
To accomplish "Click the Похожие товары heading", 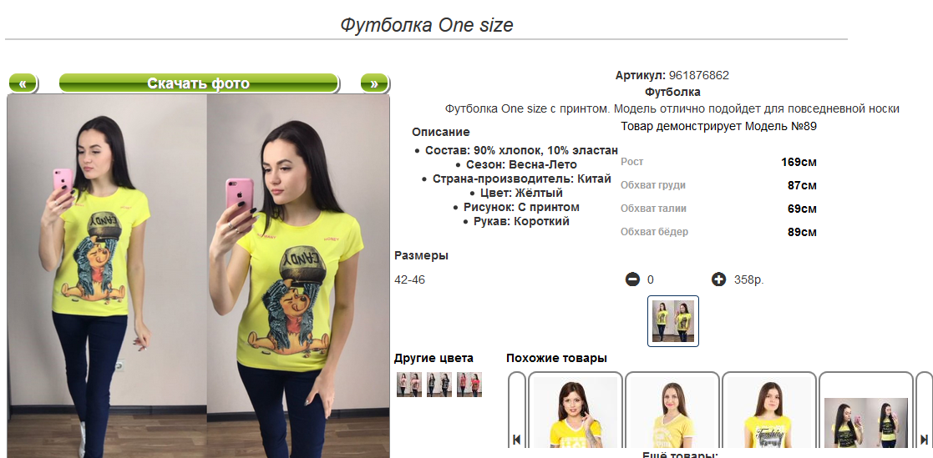I will pyautogui.click(x=556, y=358).
